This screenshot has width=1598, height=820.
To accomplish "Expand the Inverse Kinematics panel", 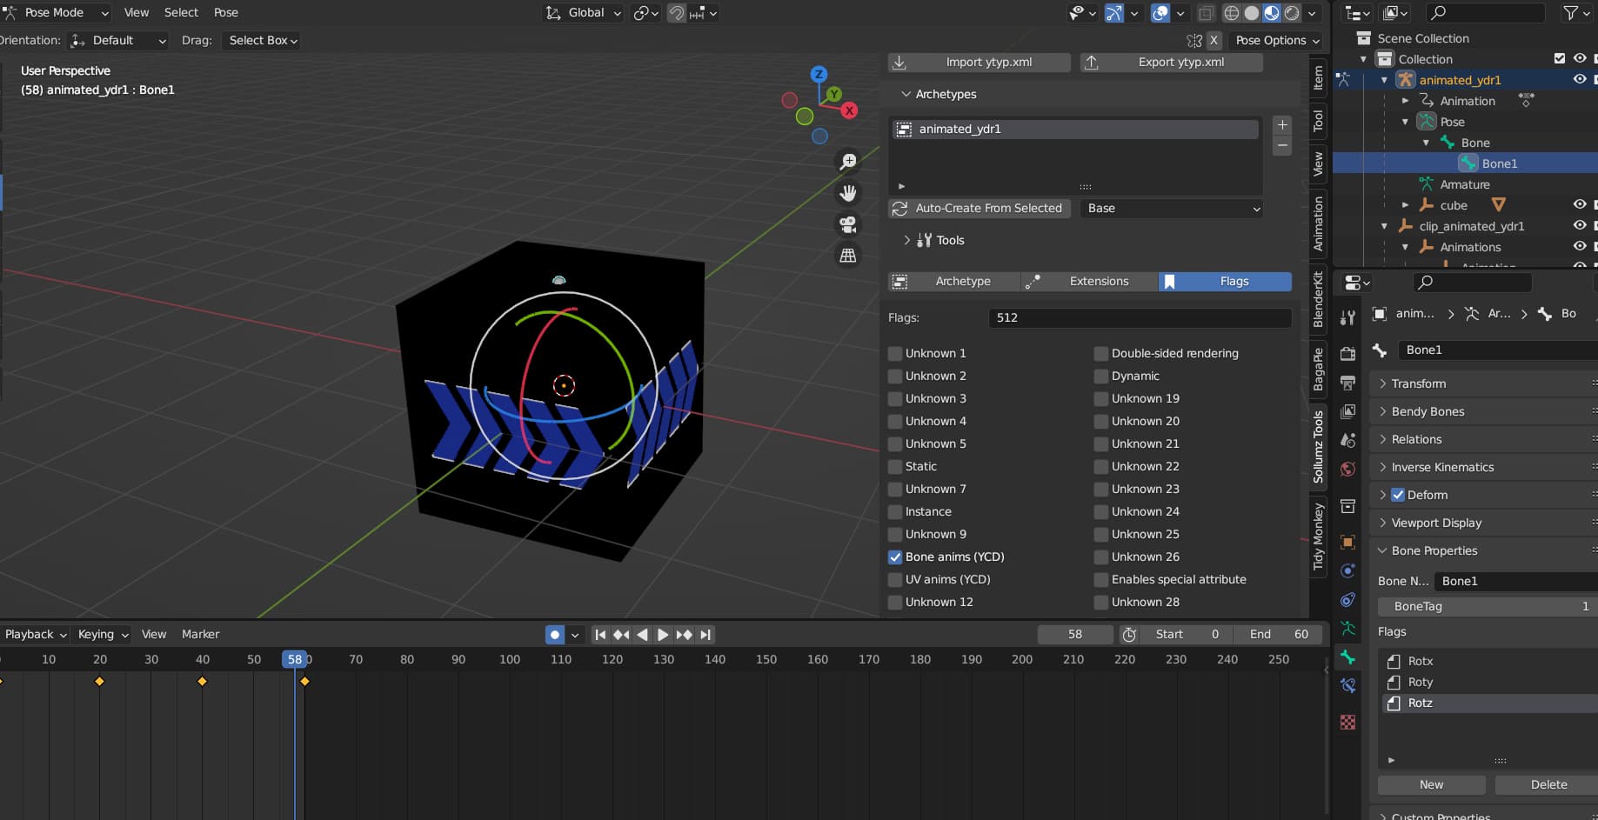I will (1383, 467).
